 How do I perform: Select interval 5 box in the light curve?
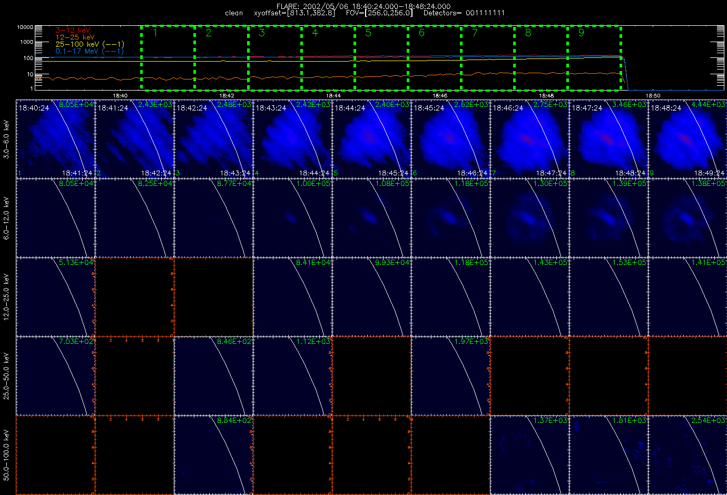click(x=381, y=57)
